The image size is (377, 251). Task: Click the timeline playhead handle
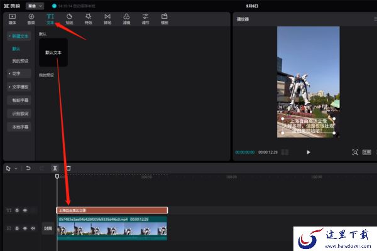57,176
